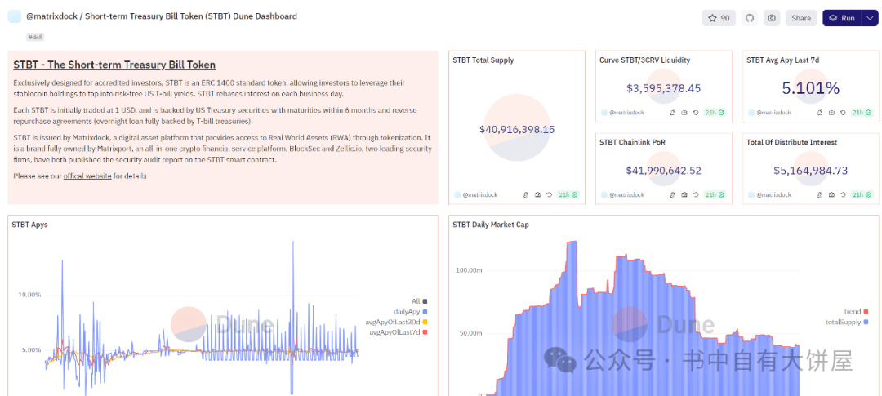Screen dimensions: 882x396
Task: Click the header camera screenshot icon
Action: point(772,18)
